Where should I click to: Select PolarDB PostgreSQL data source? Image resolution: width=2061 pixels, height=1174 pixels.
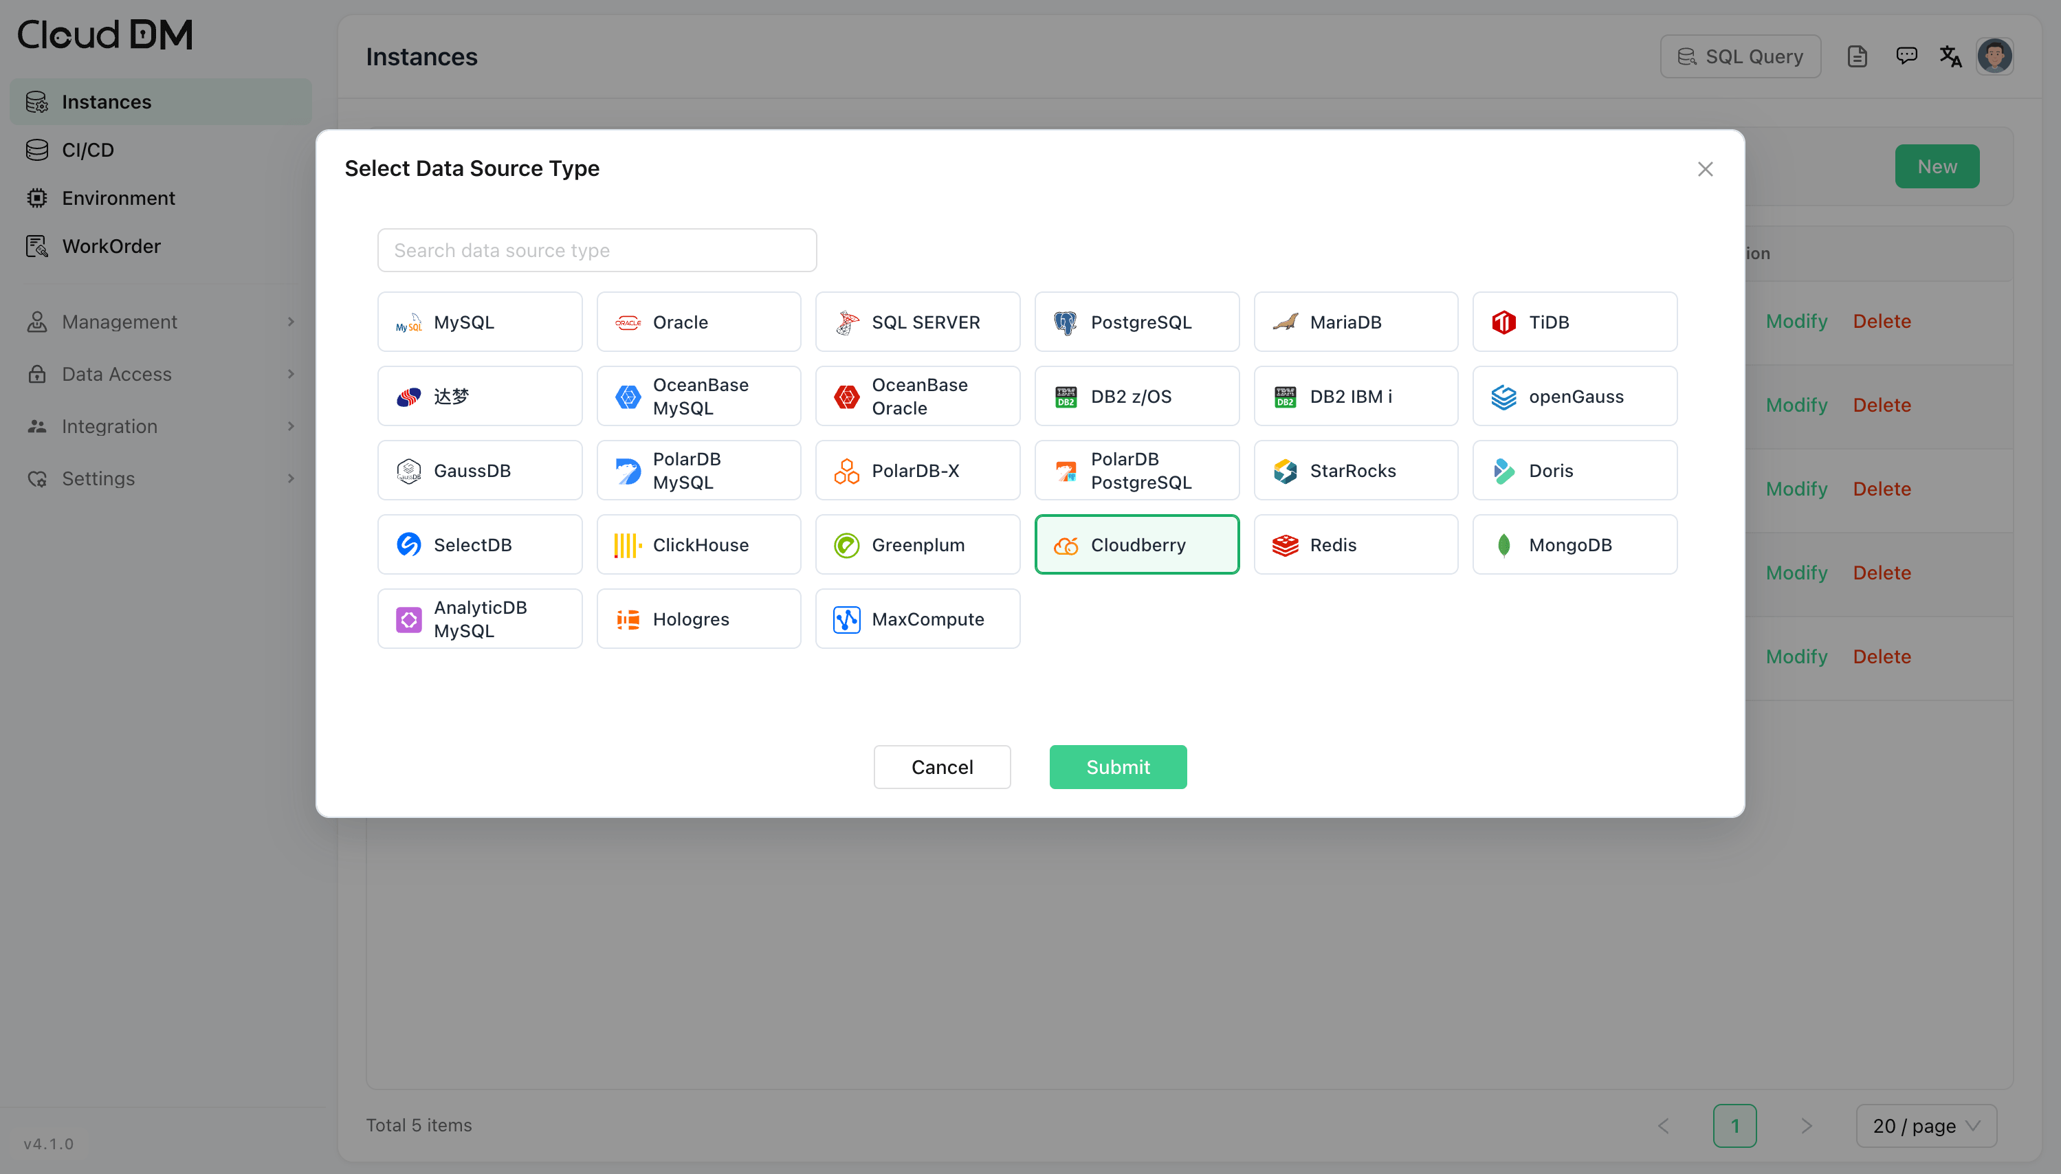point(1137,470)
